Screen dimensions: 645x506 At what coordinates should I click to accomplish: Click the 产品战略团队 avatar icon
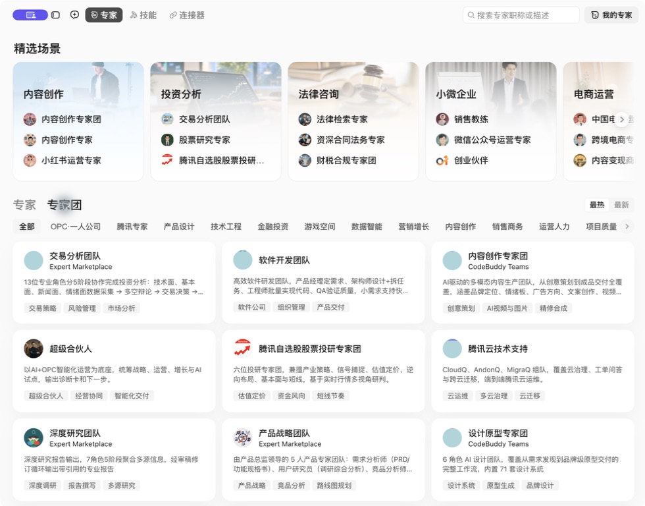point(243,437)
